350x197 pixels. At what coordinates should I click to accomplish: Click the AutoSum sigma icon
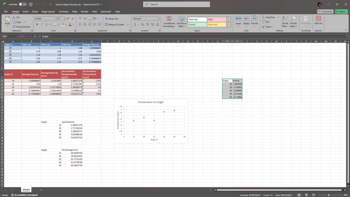[264, 17]
